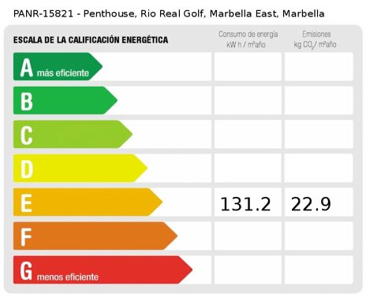Image resolution: width=366 pixels, height=297 pixels.
Task: Click the amber E rating arrow
Action: tap(88, 202)
